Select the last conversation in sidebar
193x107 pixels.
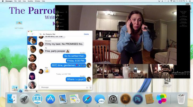point(32,85)
